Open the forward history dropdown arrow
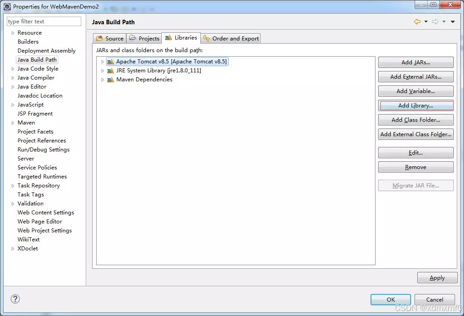This screenshot has width=464, height=316. click(x=444, y=22)
